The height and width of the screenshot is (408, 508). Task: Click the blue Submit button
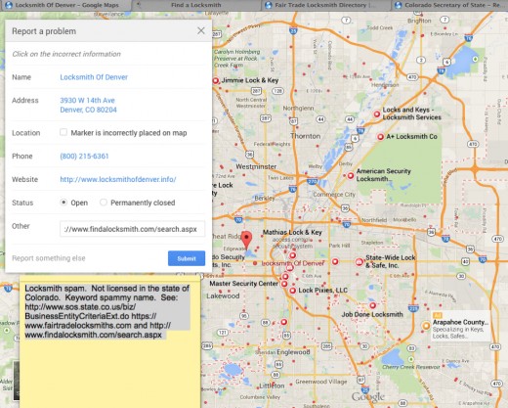point(187,258)
